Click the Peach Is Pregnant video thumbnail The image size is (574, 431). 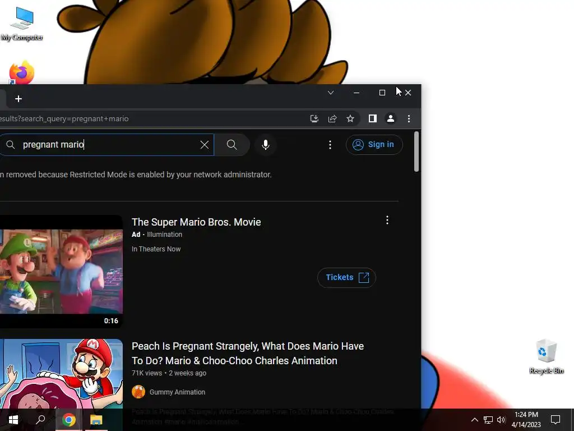61,374
